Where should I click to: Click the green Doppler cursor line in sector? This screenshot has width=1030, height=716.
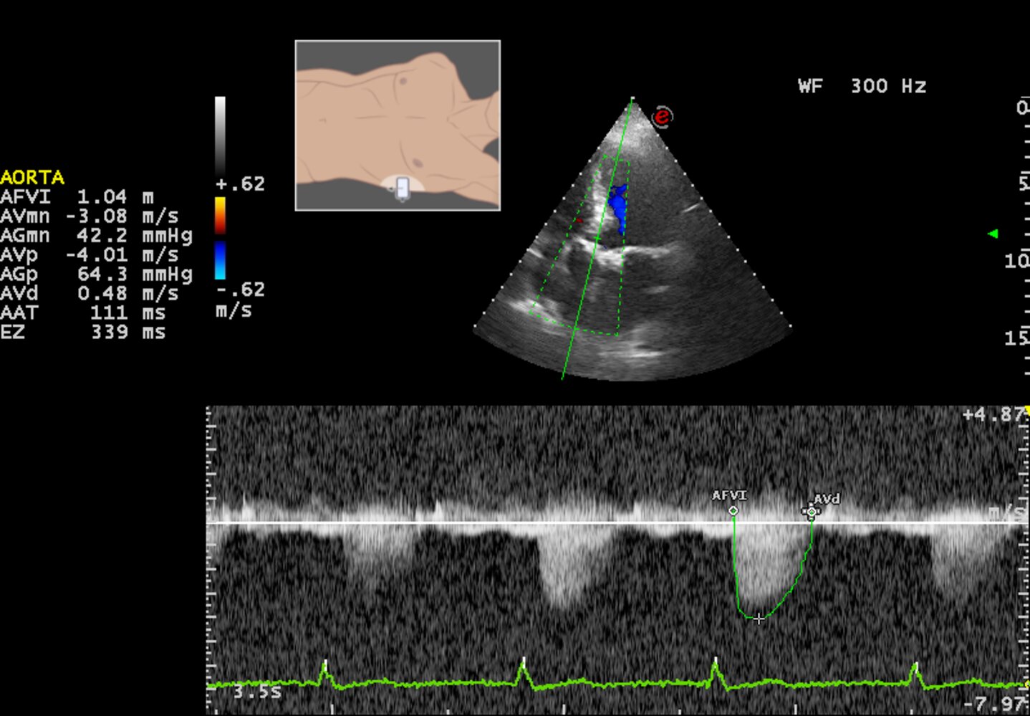(x=597, y=239)
